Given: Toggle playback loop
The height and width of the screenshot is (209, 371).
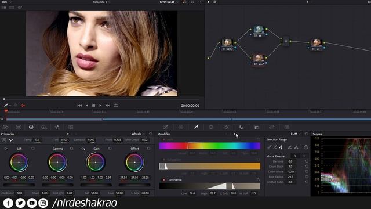Looking at the screenshot, I should tap(116, 105).
